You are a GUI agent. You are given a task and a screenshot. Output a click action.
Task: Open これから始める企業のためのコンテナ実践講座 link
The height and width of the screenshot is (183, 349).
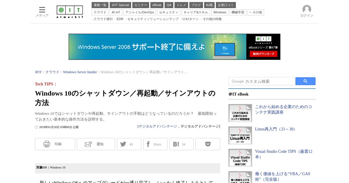(x=284, y=110)
